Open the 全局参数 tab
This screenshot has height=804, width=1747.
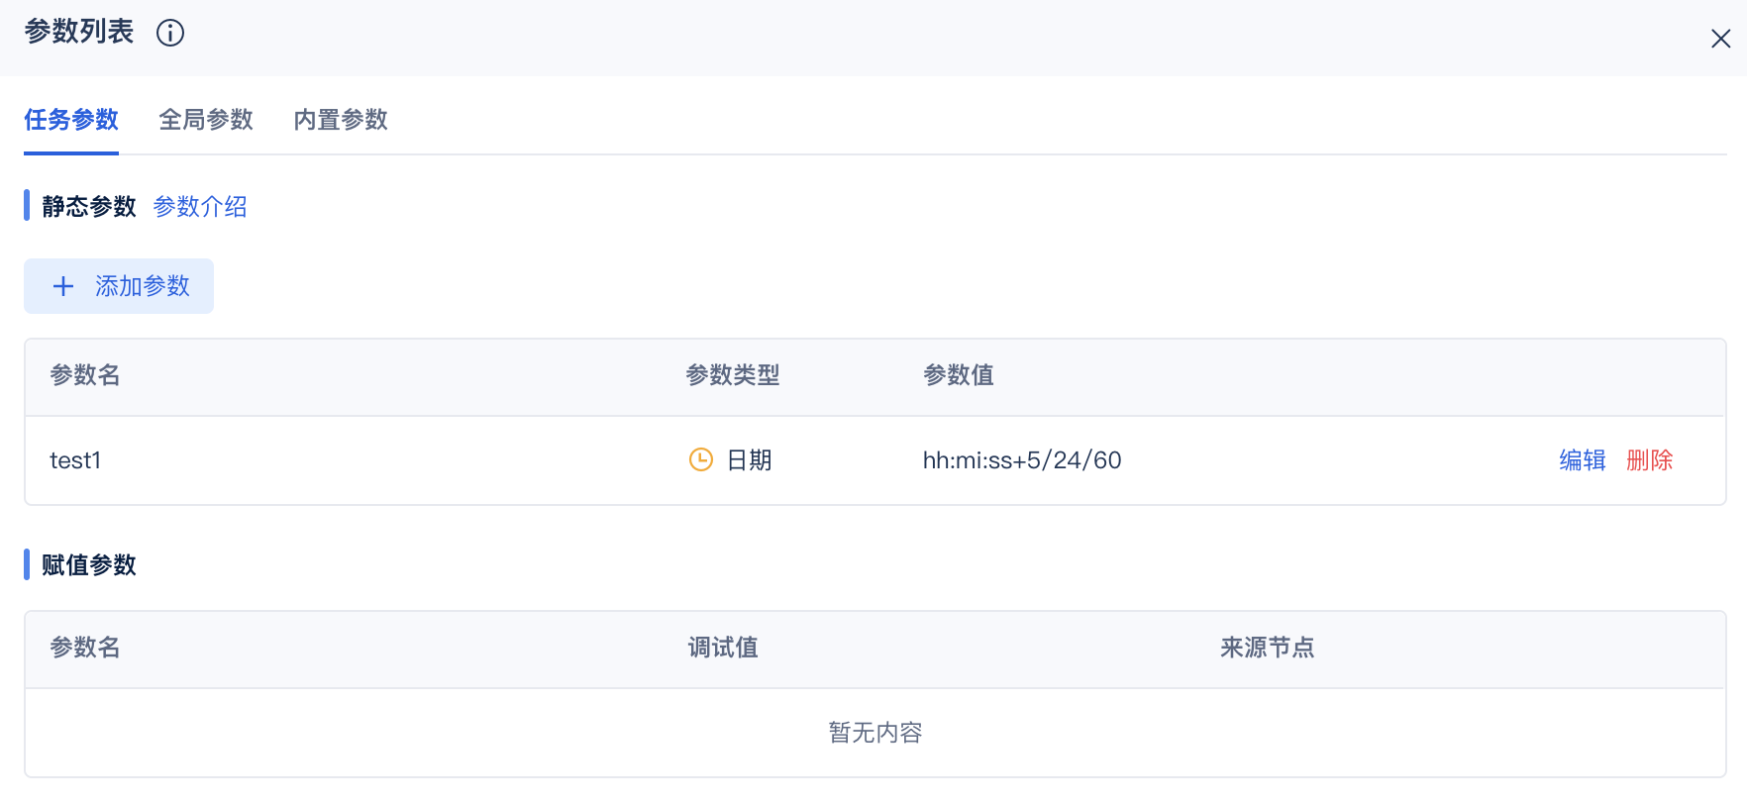(x=206, y=120)
